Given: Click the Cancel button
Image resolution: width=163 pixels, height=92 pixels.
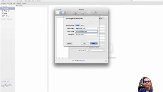Looking at the screenshot, I should (x=70, y=43).
